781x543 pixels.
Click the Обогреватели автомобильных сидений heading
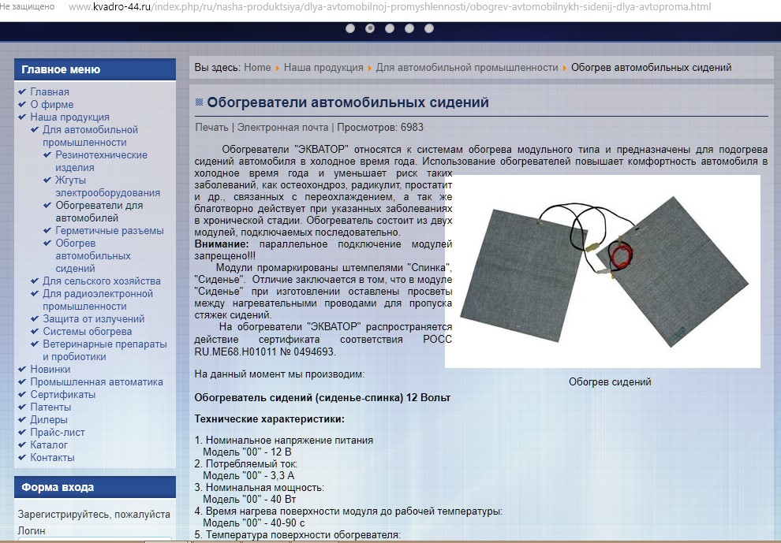tap(348, 102)
